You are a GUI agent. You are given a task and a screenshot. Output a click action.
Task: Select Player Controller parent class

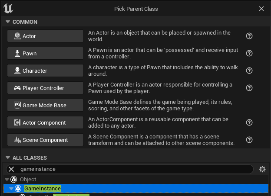45,88
